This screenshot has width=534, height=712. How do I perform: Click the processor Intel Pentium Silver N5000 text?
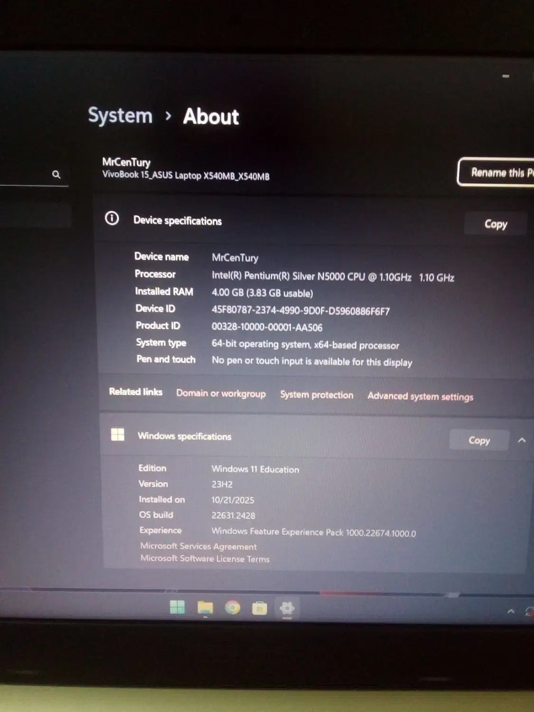(x=333, y=277)
